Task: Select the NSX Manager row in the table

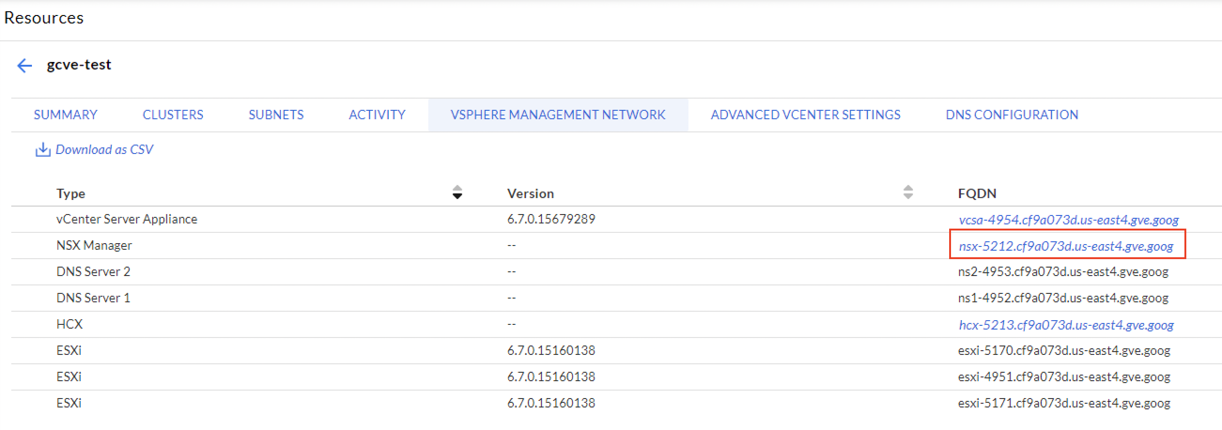Action: tap(93, 245)
